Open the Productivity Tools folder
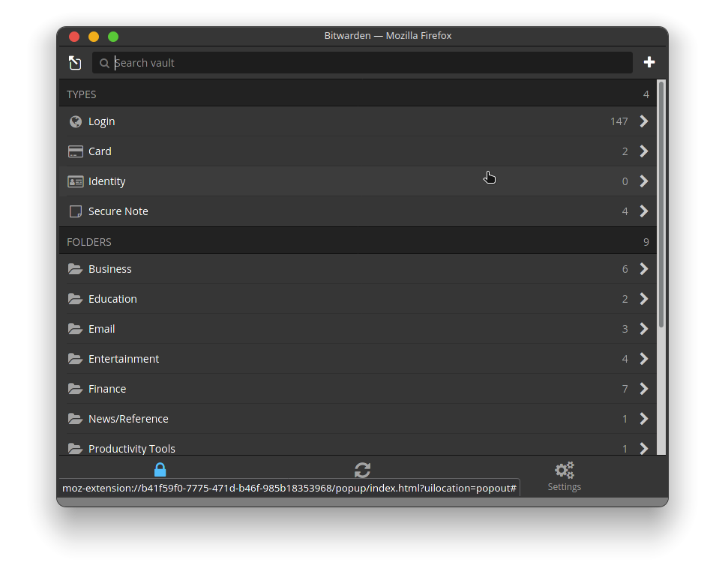The width and height of the screenshot is (725, 571). (x=358, y=445)
